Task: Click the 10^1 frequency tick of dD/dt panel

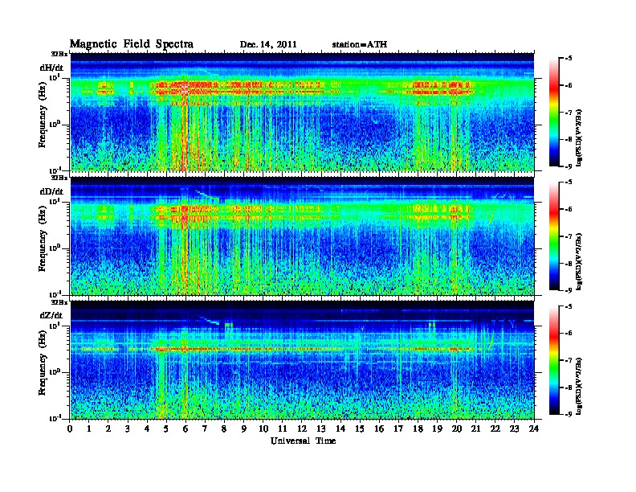Action: pos(54,202)
